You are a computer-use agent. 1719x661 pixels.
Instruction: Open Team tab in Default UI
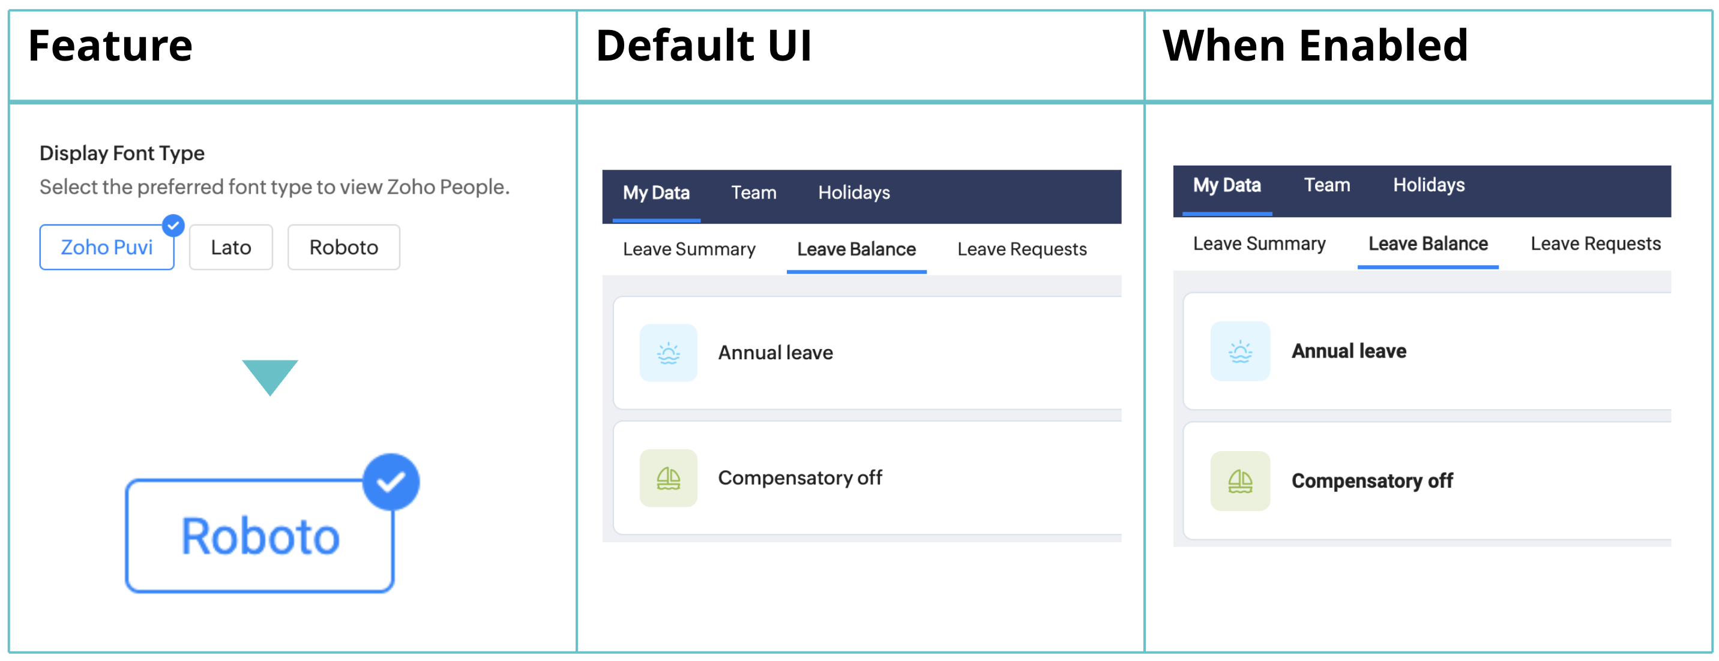coord(754,193)
